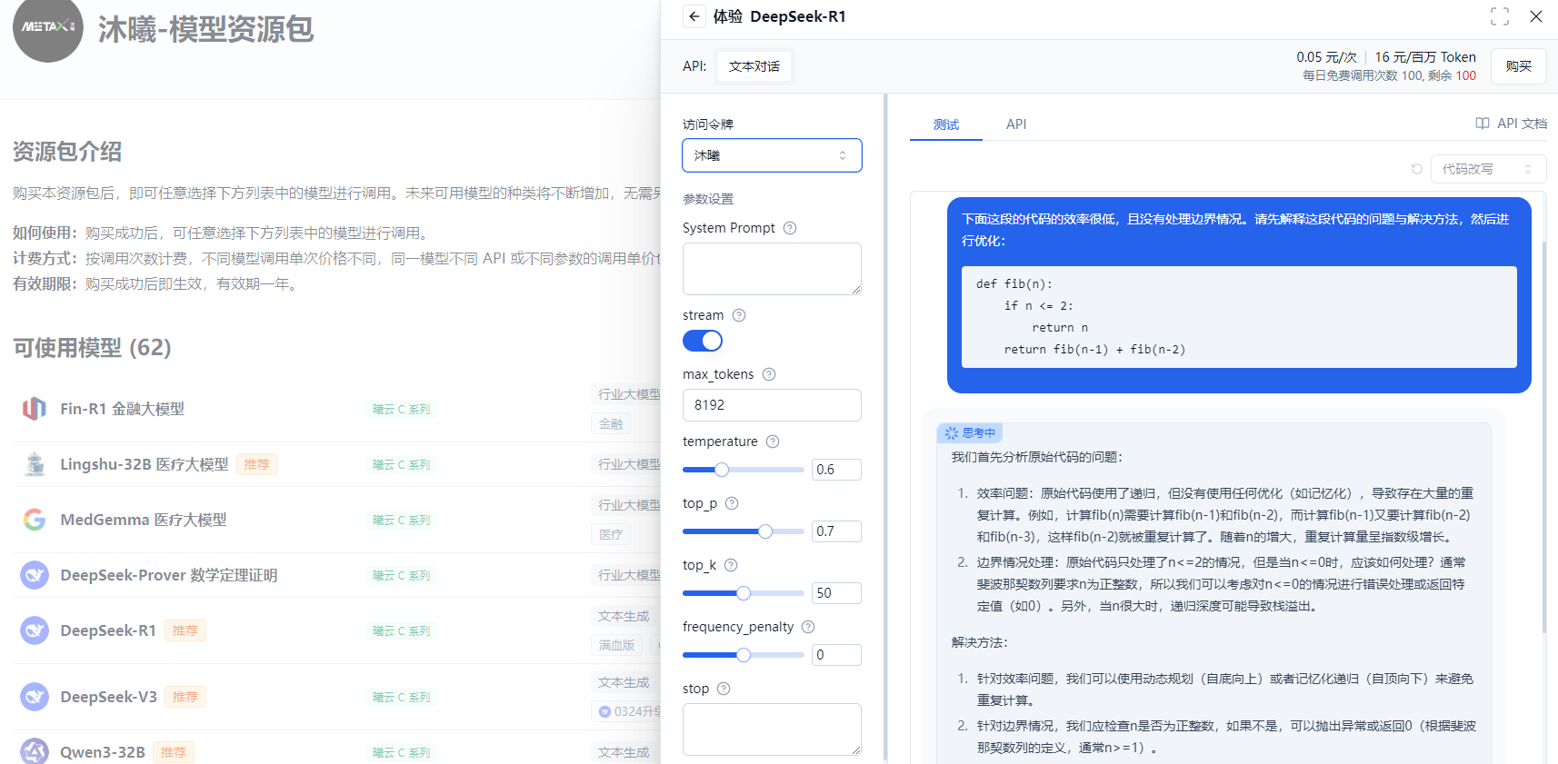Click the 医疗 tag in MedGemma row

(x=611, y=534)
